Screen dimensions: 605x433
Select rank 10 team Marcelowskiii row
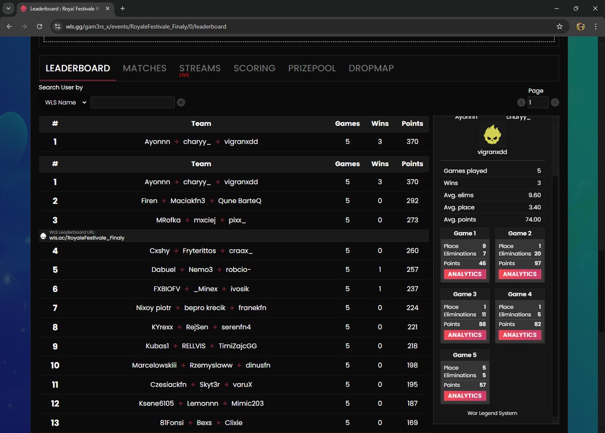234,366
